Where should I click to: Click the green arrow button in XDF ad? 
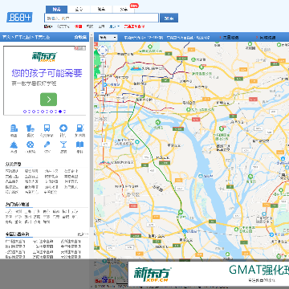[x=48, y=100]
